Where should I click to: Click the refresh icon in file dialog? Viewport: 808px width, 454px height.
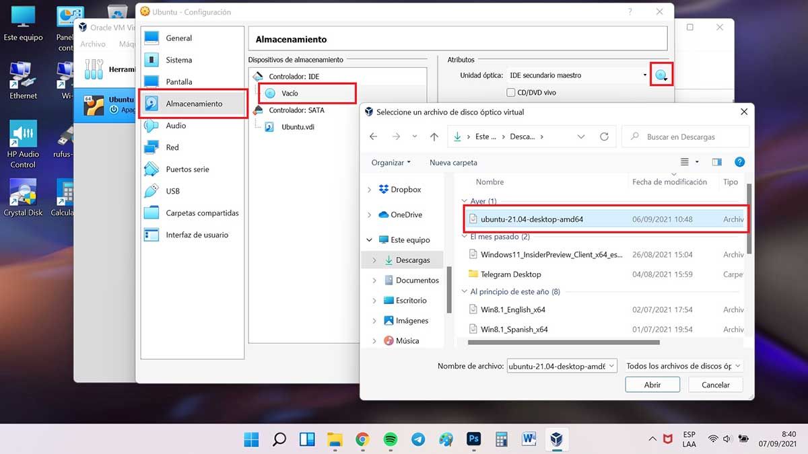point(604,137)
